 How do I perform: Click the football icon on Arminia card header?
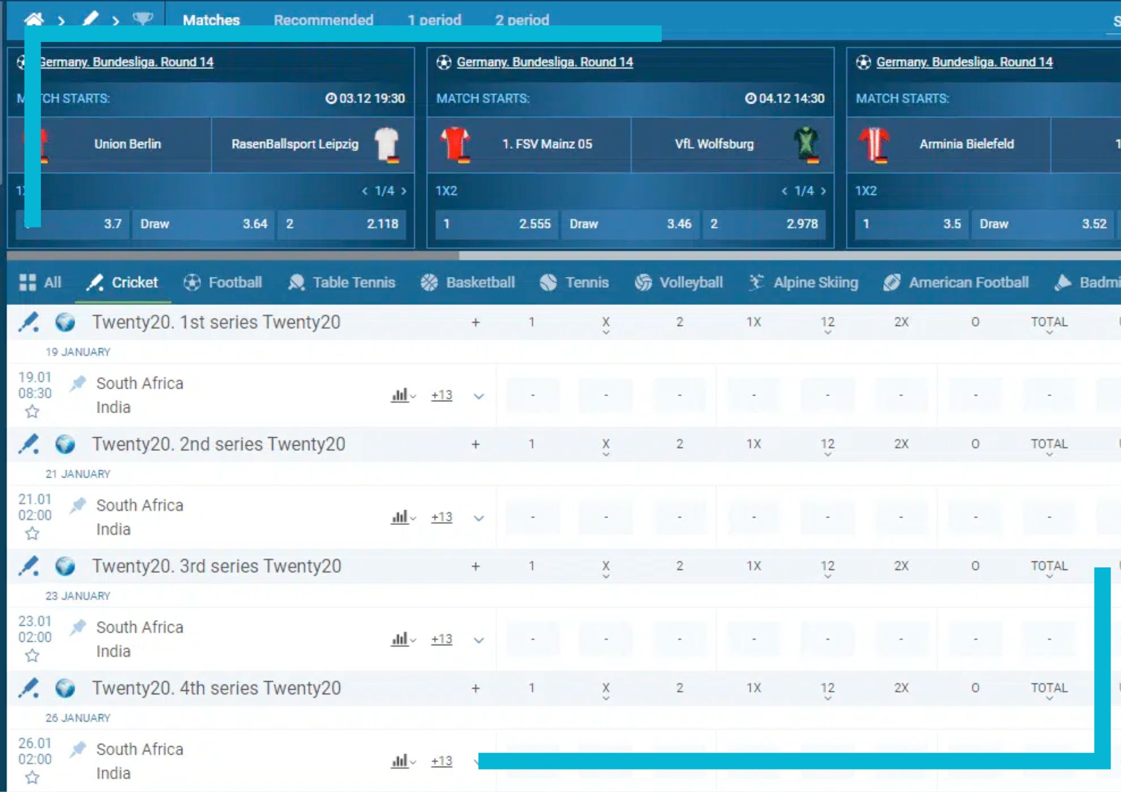point(863,62)
